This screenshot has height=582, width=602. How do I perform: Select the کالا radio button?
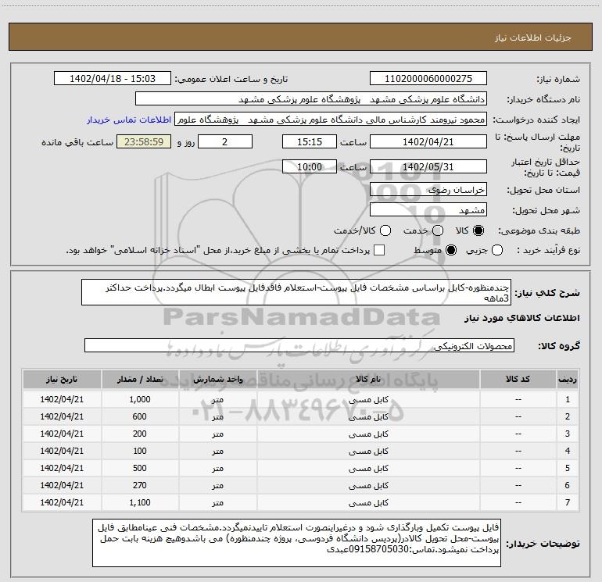(478, 230)
